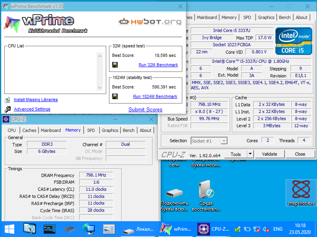This screenshot has width=317, height=237.
Task: Click the pen-and-screen tray icon
Action: (x=238, y=229)
